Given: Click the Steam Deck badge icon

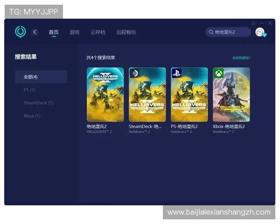Looking at the screenshot, I should click(x=135, y=73).
